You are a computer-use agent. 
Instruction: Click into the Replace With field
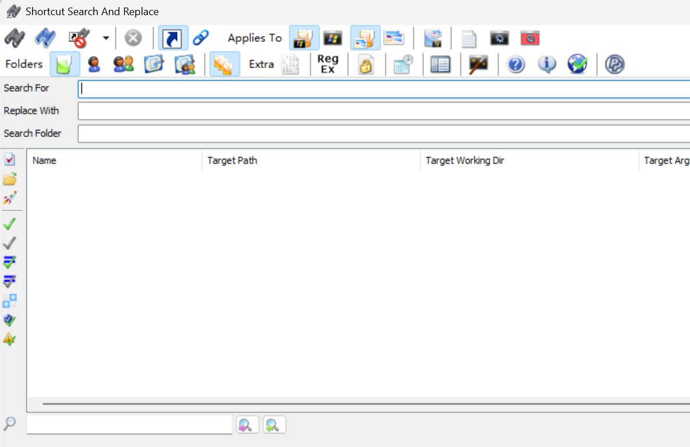tap(383, 111)
